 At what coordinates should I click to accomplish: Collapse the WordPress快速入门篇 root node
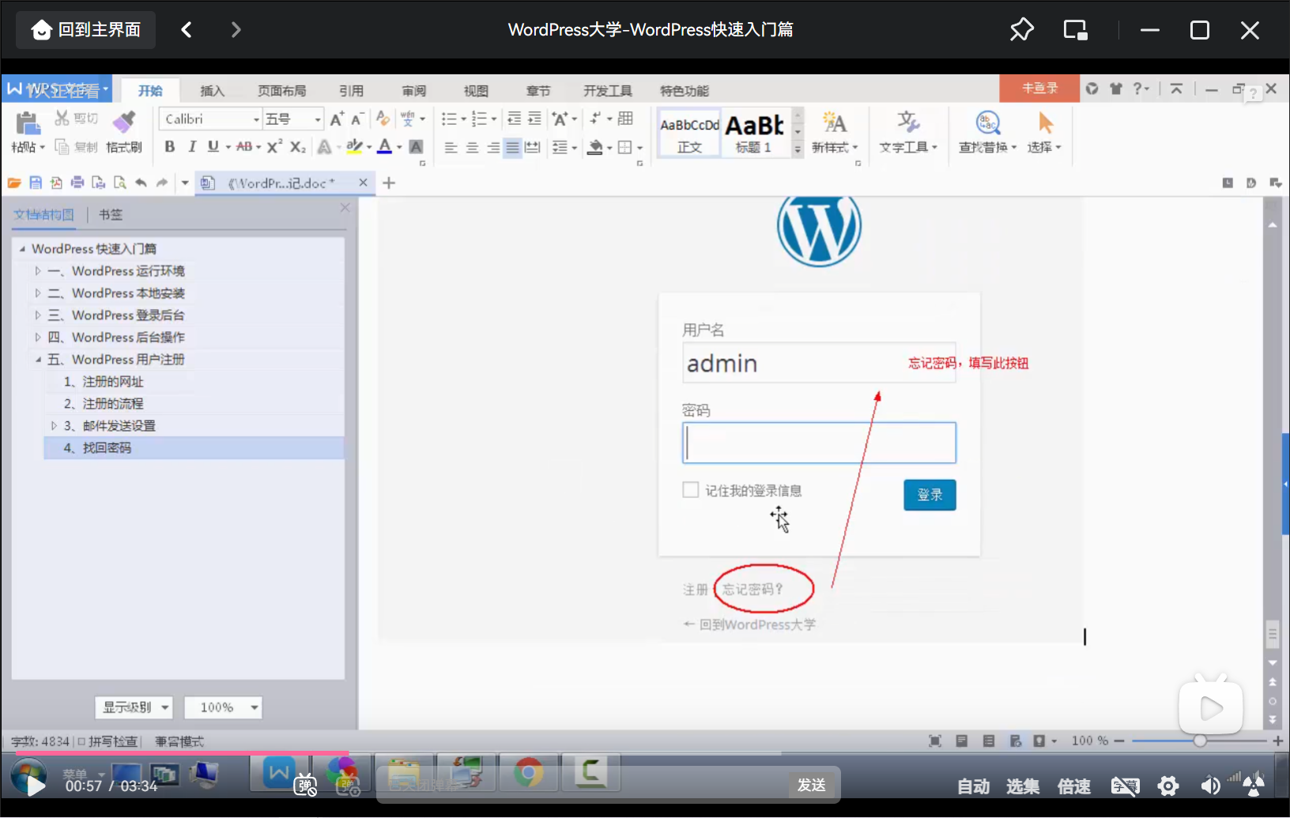click(x=22, y=249)
